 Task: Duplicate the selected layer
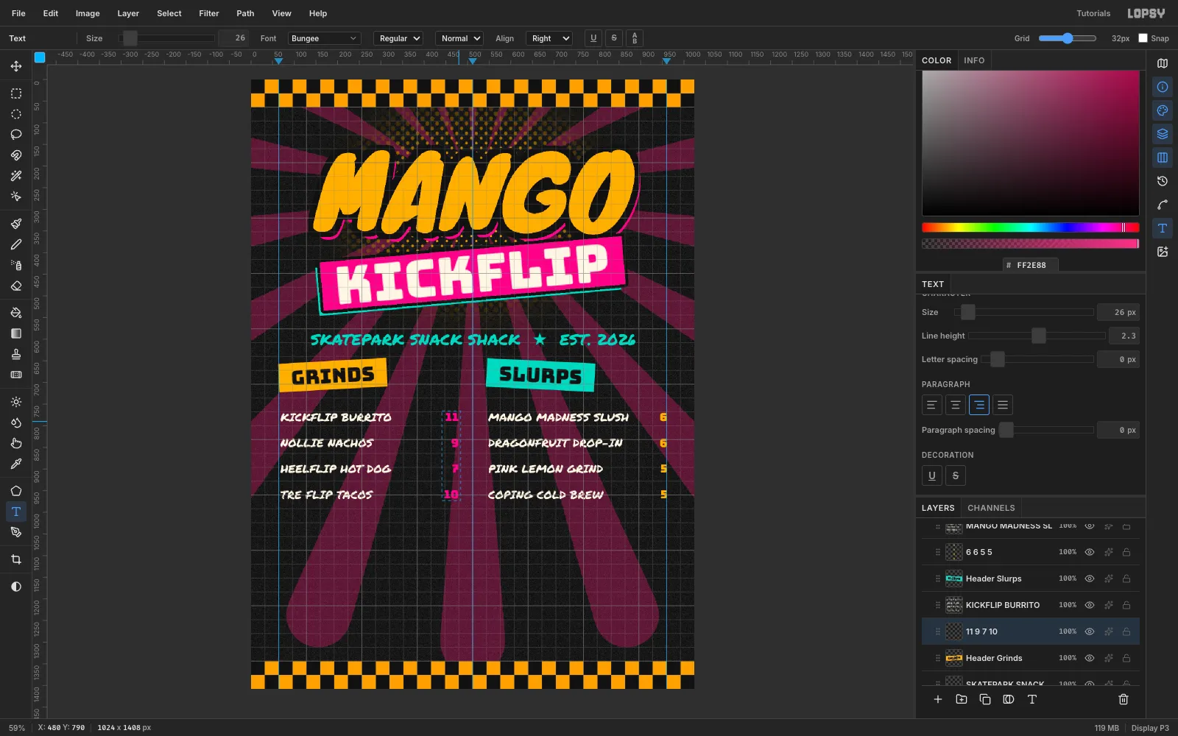(x=985, y=699)
